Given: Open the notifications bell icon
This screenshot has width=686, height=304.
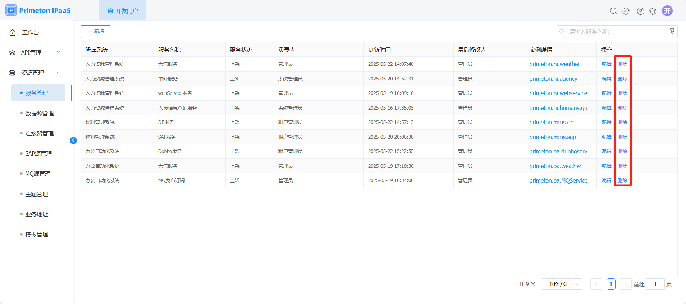Looking at the screenshot, I should (x=653, y=11).
